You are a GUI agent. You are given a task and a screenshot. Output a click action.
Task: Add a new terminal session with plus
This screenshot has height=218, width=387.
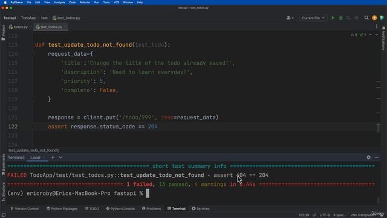click(53, 157)
